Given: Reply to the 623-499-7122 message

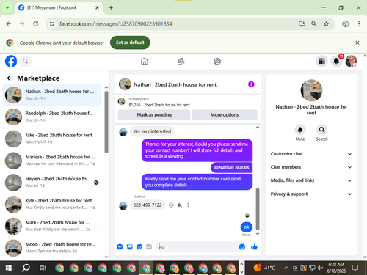Looking at the screenshot, I should (180, 205).
